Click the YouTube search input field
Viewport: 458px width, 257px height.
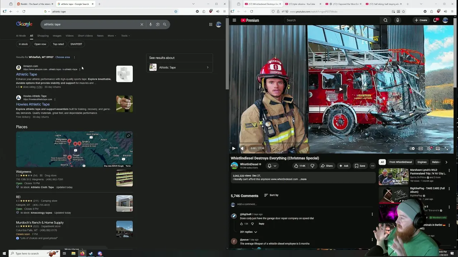click(331, 20)
